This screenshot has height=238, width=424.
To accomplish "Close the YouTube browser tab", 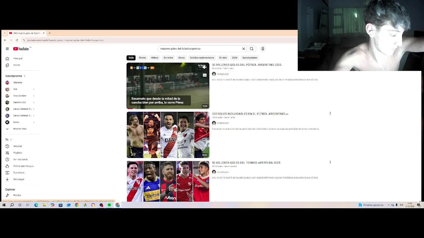I will pos(43,33).
